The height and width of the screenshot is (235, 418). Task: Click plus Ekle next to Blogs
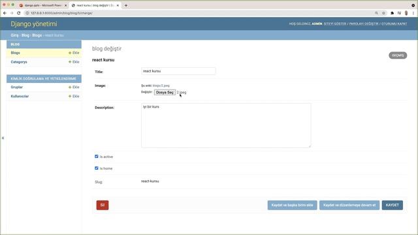[74, 53]
